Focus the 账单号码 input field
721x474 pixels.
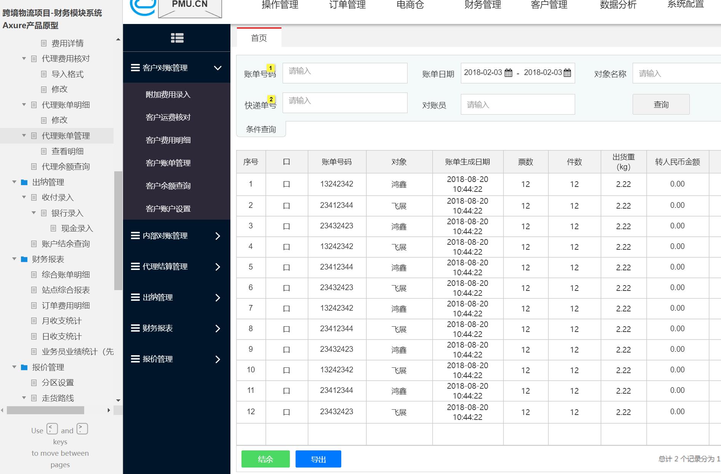point(345,73)
